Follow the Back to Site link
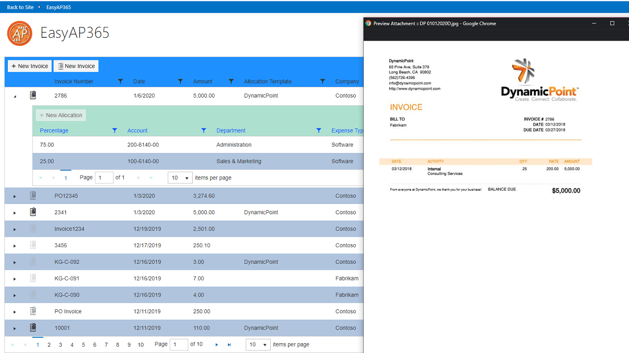This screenshot has height=353, width=629. [20, 7]
